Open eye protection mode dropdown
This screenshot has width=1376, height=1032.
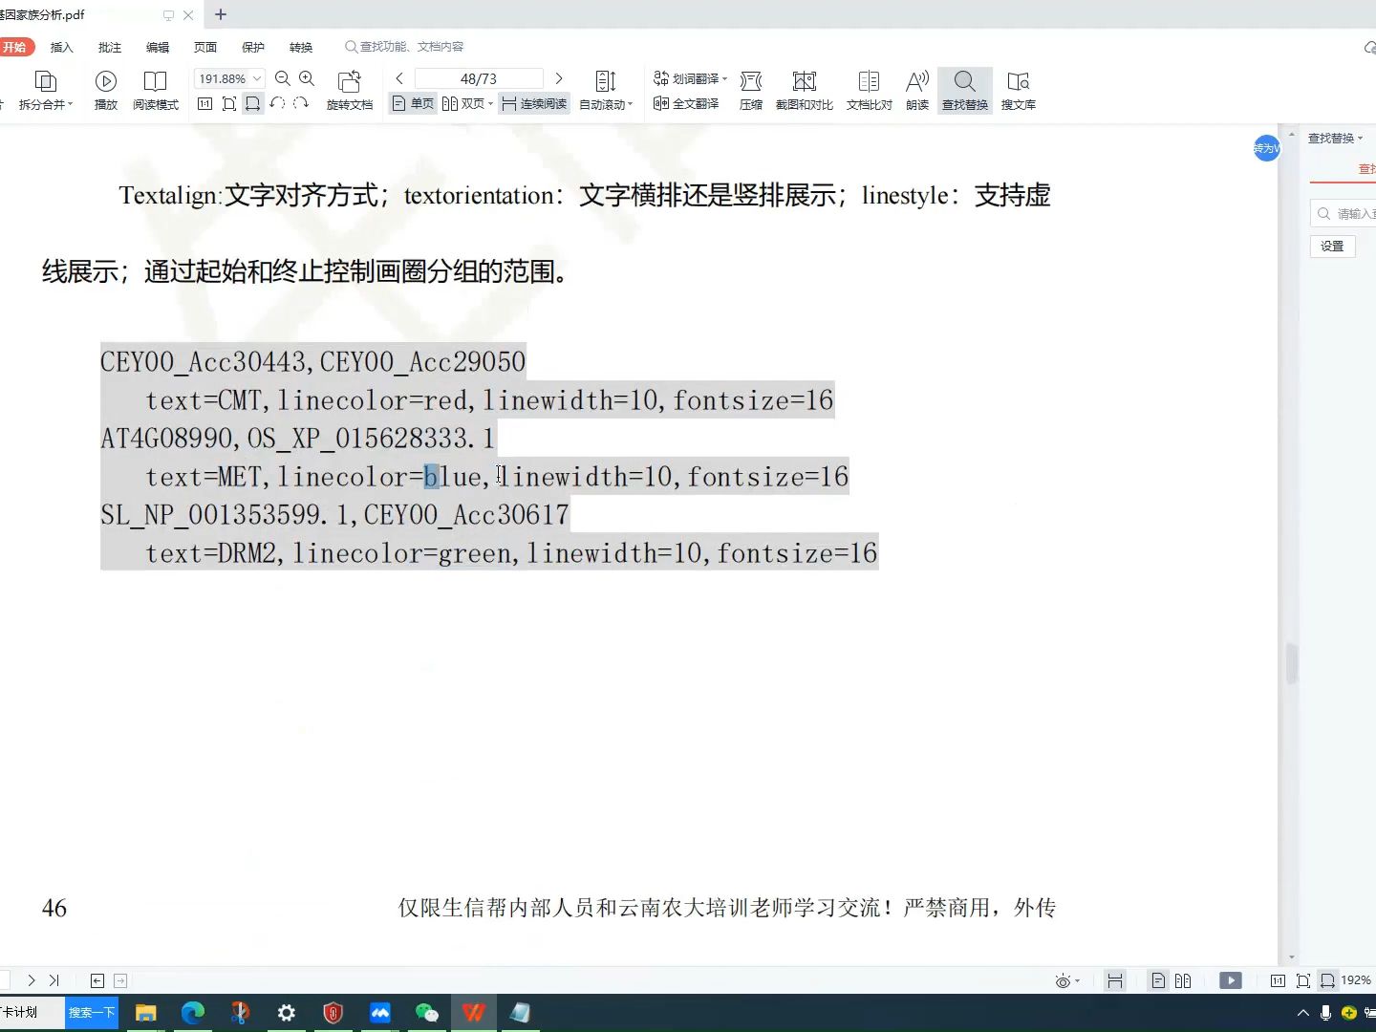1067,980
